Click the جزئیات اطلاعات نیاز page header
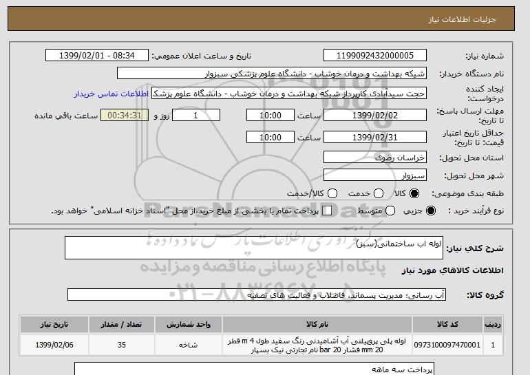This screenshot has height=375, width=530. coord(462,19)
